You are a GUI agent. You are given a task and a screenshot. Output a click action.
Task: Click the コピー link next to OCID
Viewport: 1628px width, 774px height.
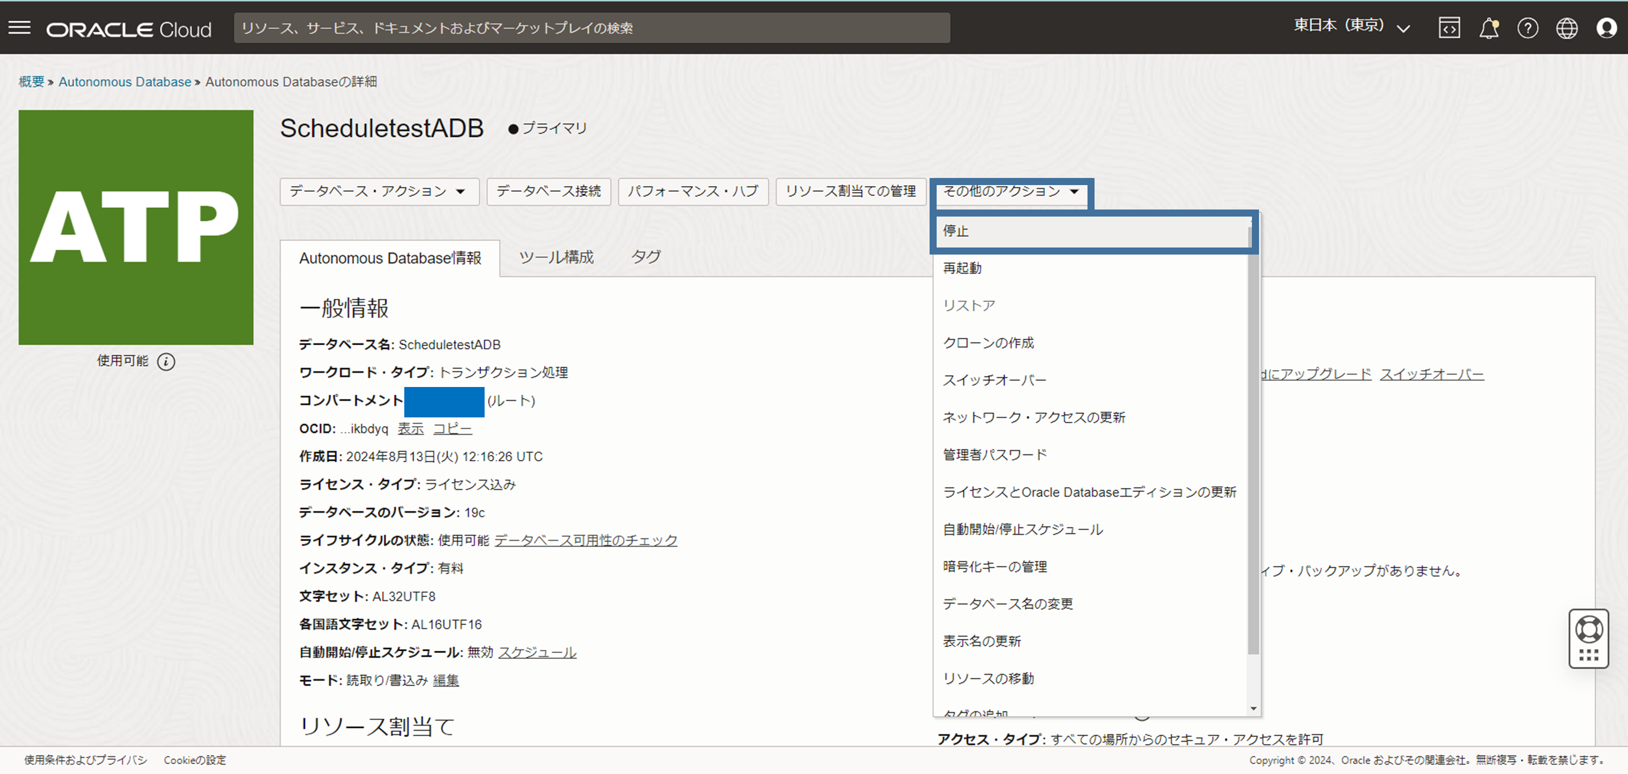pyautogui.click(x=452, y=429)
